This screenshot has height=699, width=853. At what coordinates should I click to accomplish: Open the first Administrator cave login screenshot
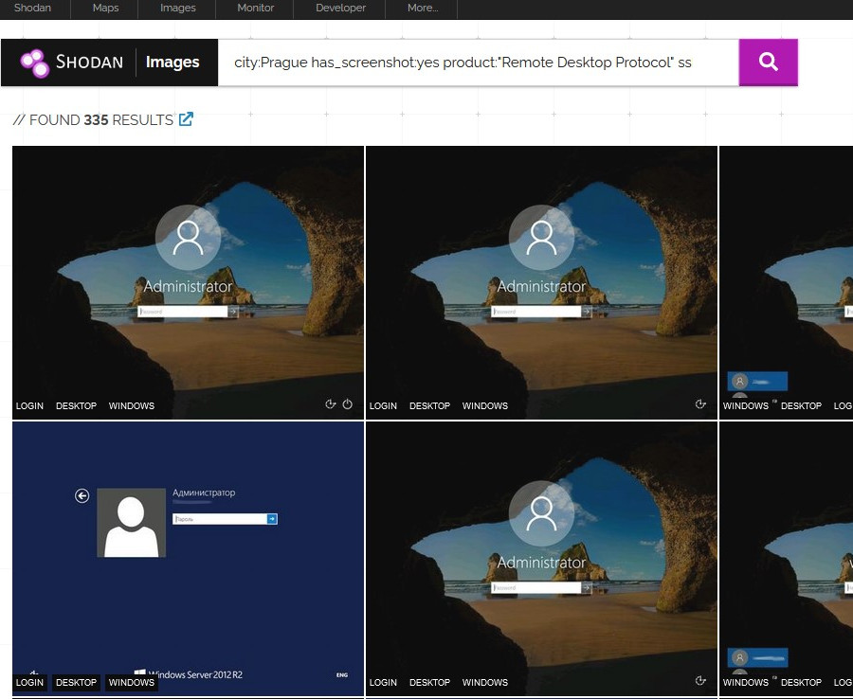pyautogui.click(x=188, y=282)
